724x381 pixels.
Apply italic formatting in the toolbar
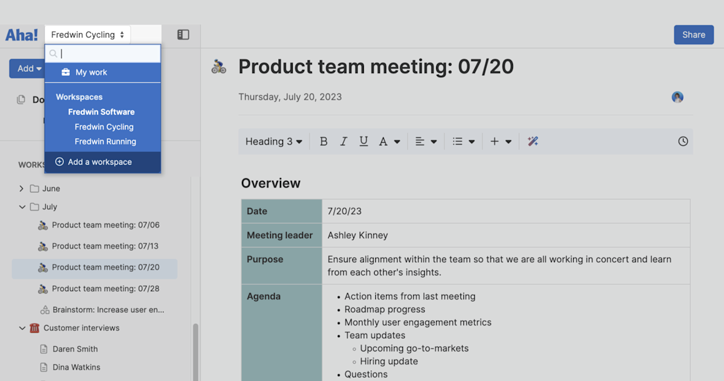343,141
